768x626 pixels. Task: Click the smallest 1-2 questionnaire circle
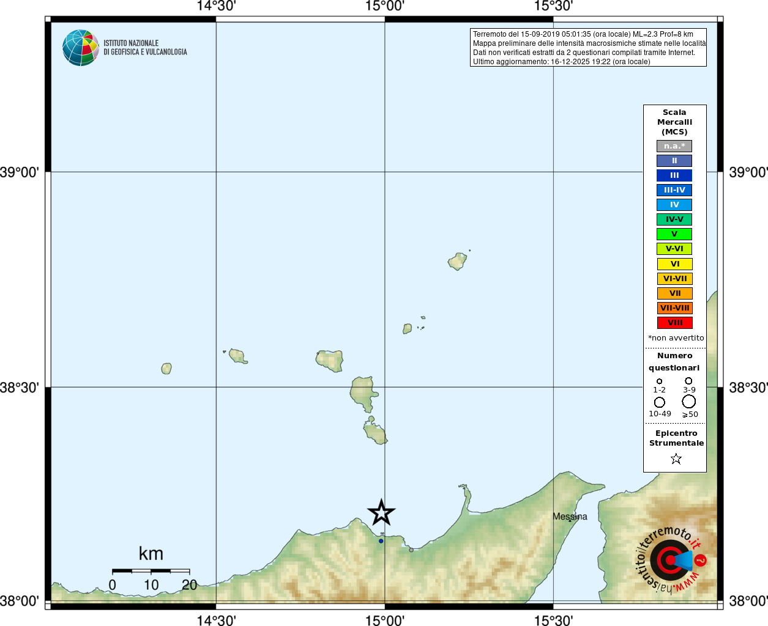coord(659,381)
